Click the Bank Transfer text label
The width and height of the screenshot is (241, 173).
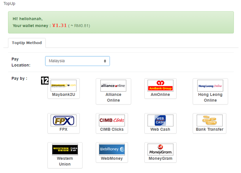pos(210,129)
